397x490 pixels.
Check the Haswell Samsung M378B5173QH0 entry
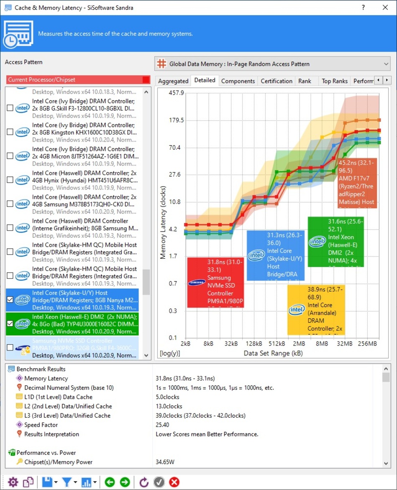10,204
